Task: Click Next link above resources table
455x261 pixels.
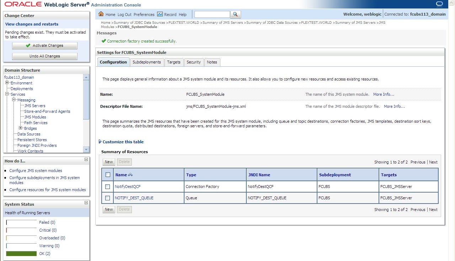Action: click(433, 162)
